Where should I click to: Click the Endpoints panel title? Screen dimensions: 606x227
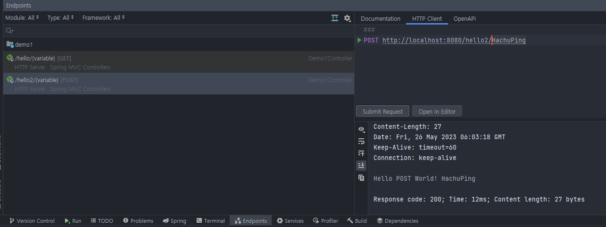(19, 5)
